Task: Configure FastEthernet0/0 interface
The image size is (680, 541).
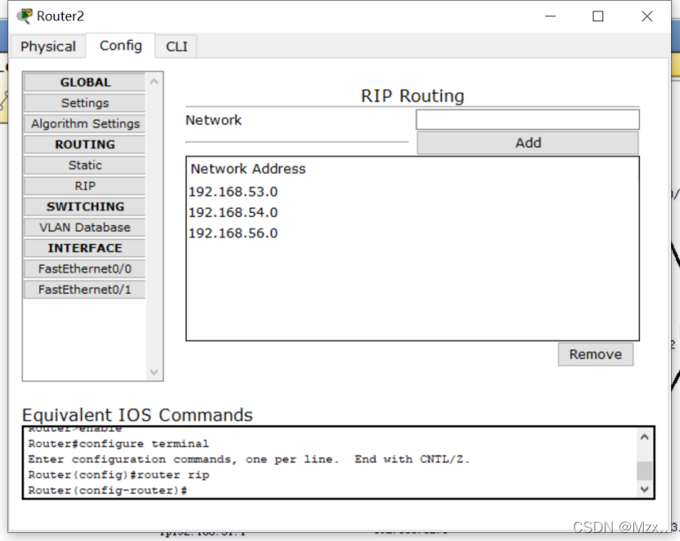Action: click(x=85, y=268)
